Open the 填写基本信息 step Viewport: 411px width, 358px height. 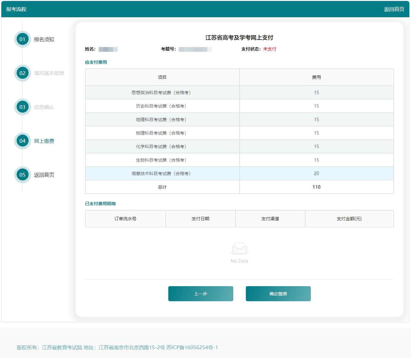coord(49,73)
